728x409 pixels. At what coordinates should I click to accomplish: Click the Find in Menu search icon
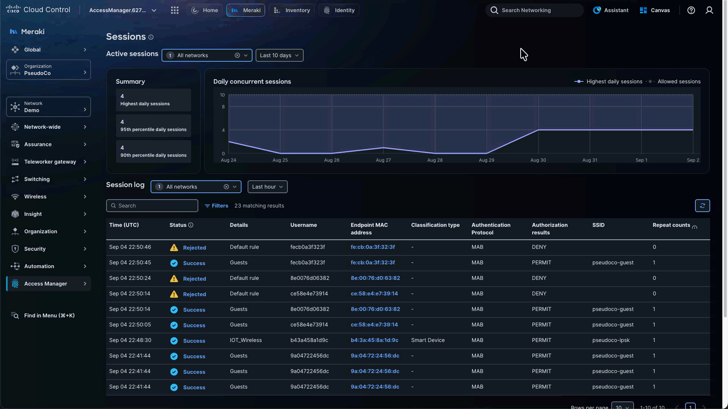pyautogui.click(x=15, y=315)
